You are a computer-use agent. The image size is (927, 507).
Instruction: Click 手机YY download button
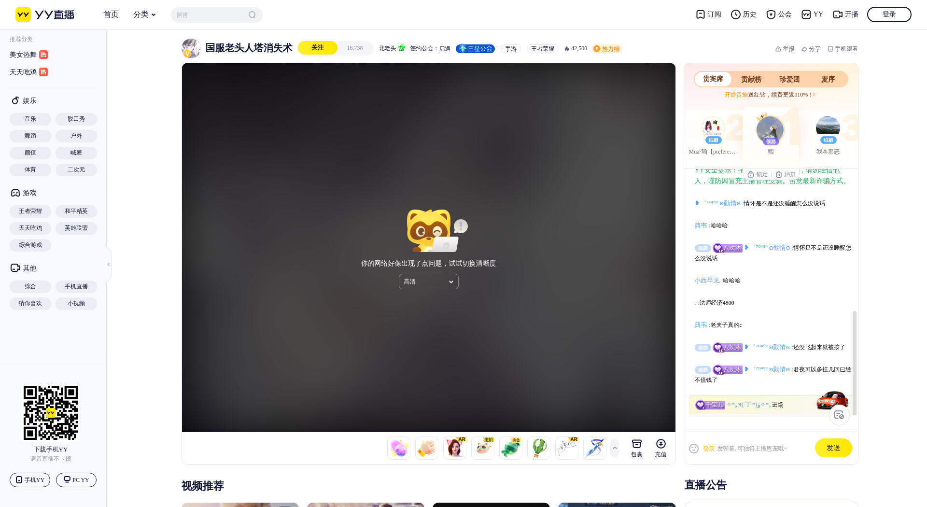point(30,480)
